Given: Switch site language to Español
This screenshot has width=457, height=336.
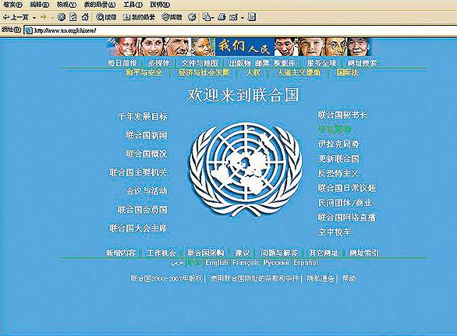Looking at the screenshot, I should pos(306,263).
